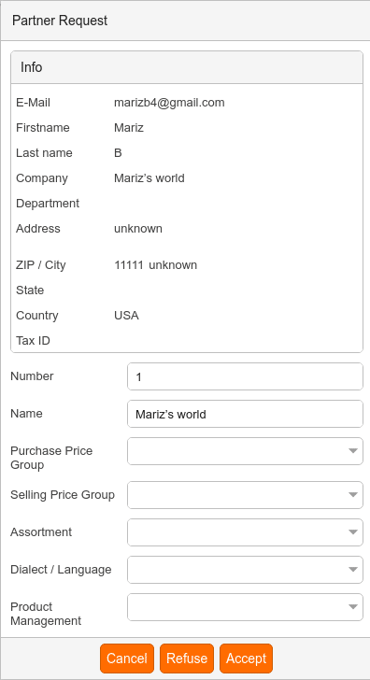Refuse the partner request
Image resolution: width=370 pixels, height=680 pixels.
[187, 659]
